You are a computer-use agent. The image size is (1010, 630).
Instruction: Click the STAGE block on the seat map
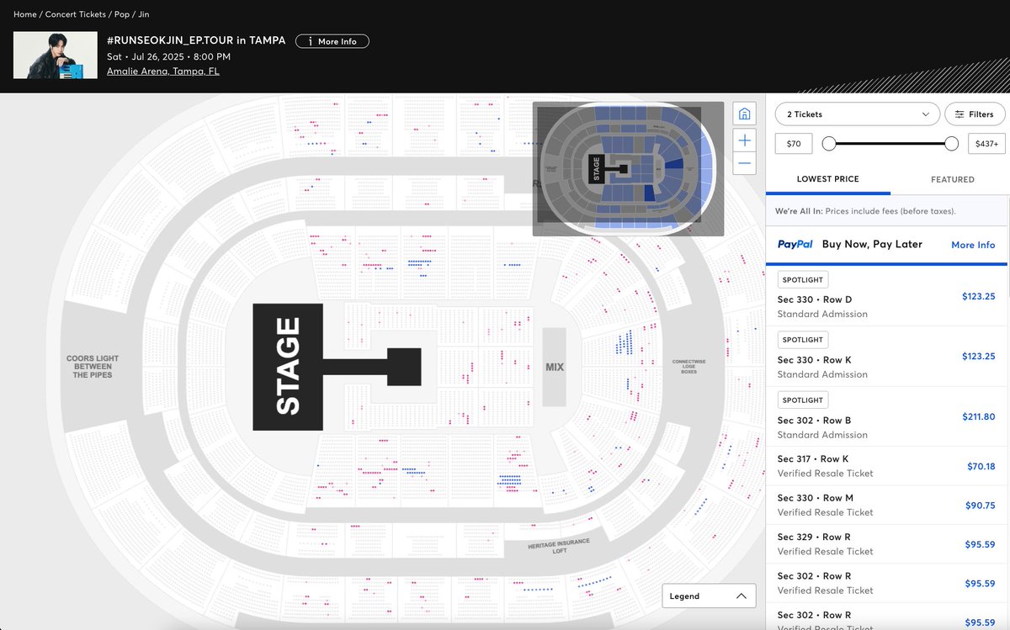[x=288, y=367]
